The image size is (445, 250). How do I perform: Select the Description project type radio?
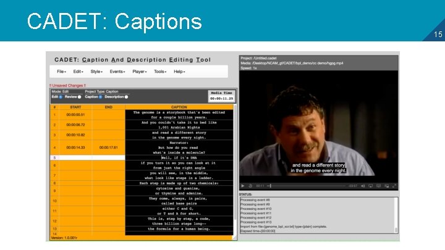tap(126, 97)
